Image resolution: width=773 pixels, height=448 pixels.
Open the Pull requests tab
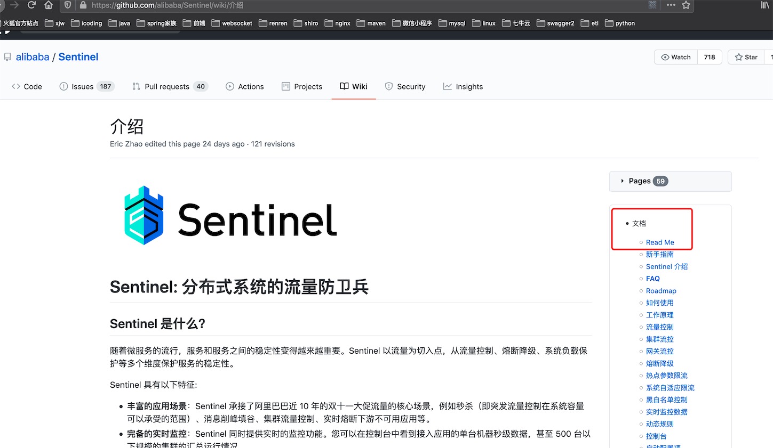tap(166, 87)
